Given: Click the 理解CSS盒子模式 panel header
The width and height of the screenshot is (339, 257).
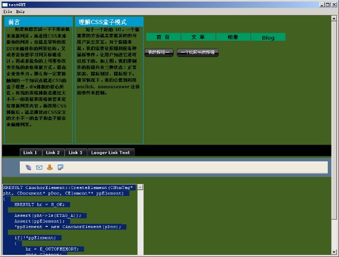Looking at the screenshot, I should 109,22.
